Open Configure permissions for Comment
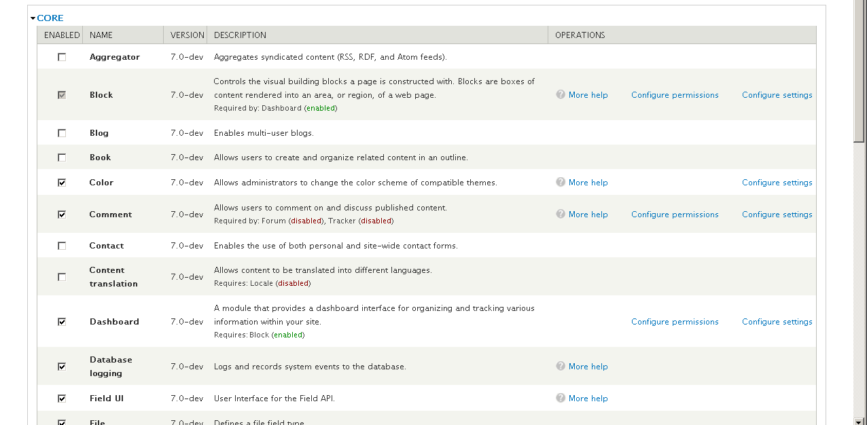Viewport: 867px width, 425px height. [x=675, y=215]
